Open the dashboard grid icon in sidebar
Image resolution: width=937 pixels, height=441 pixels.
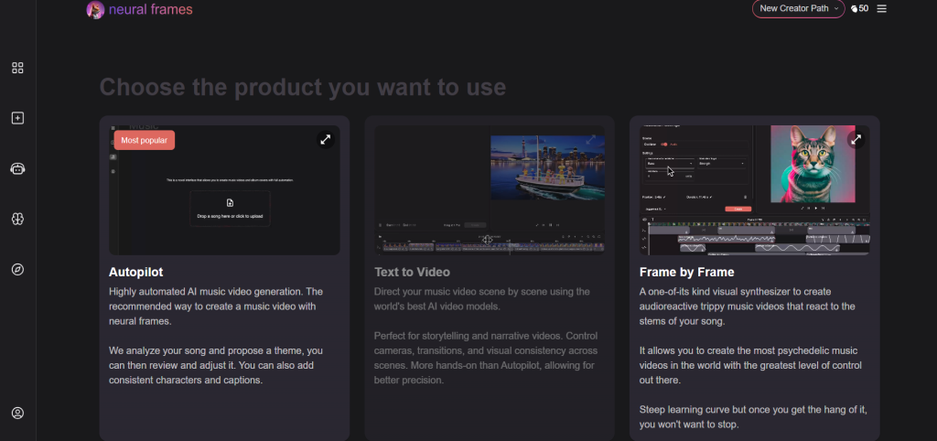pyautogui.click(x=17, y=68)
